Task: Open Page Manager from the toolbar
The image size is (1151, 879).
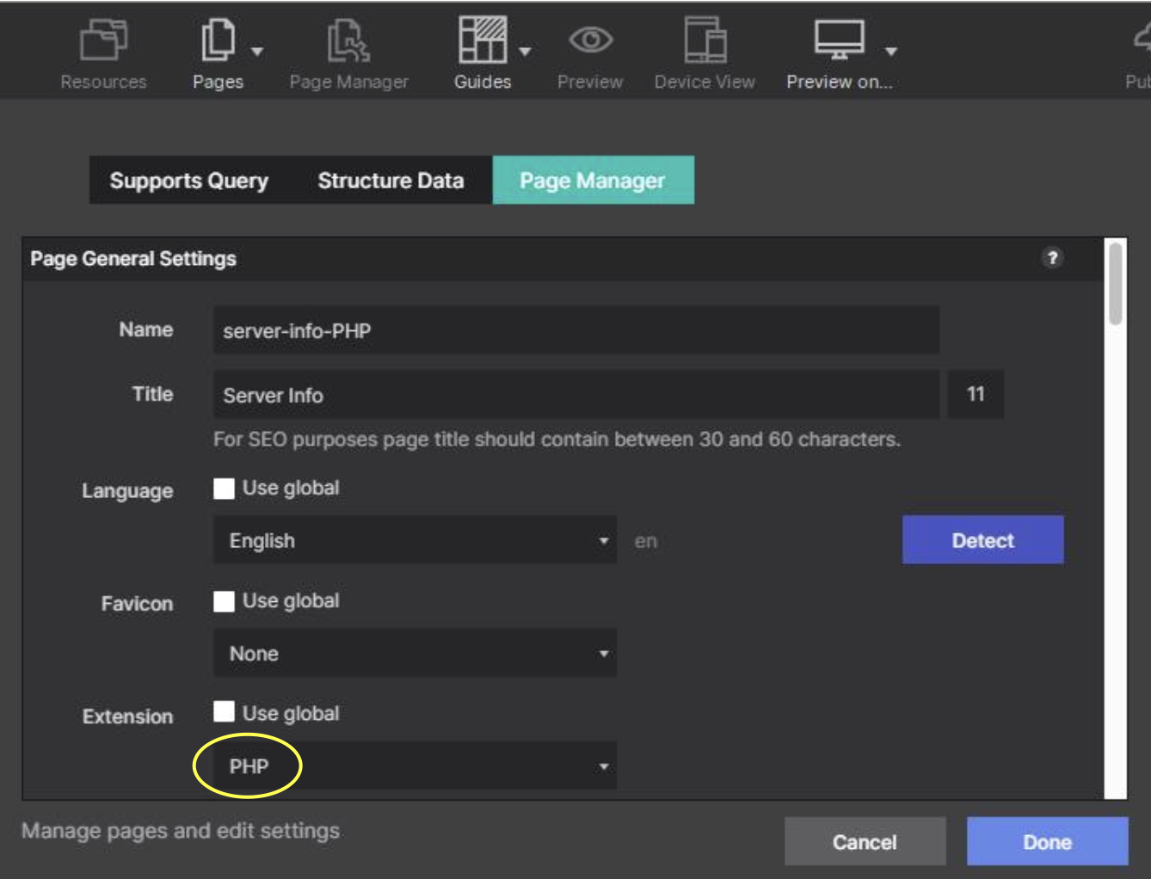Action: coord(348,40)
